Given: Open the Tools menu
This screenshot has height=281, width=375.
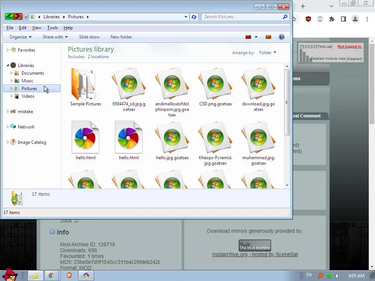Looking at the screenshot, I should 52,28.
